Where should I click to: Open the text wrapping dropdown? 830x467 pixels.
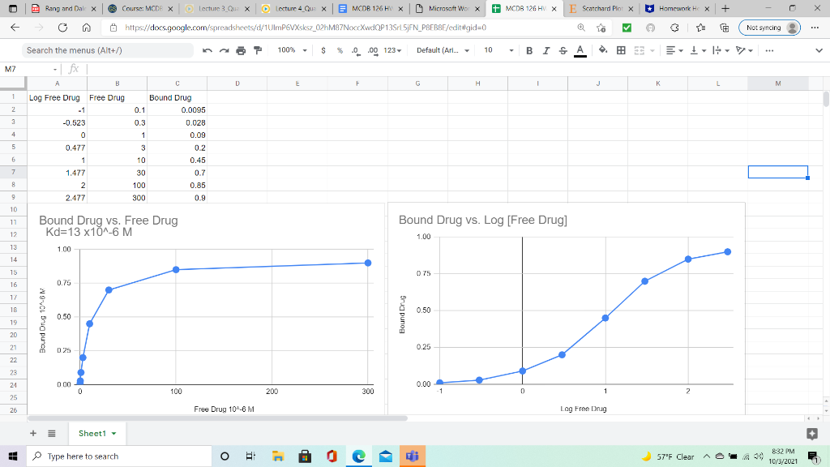point(721,50)
